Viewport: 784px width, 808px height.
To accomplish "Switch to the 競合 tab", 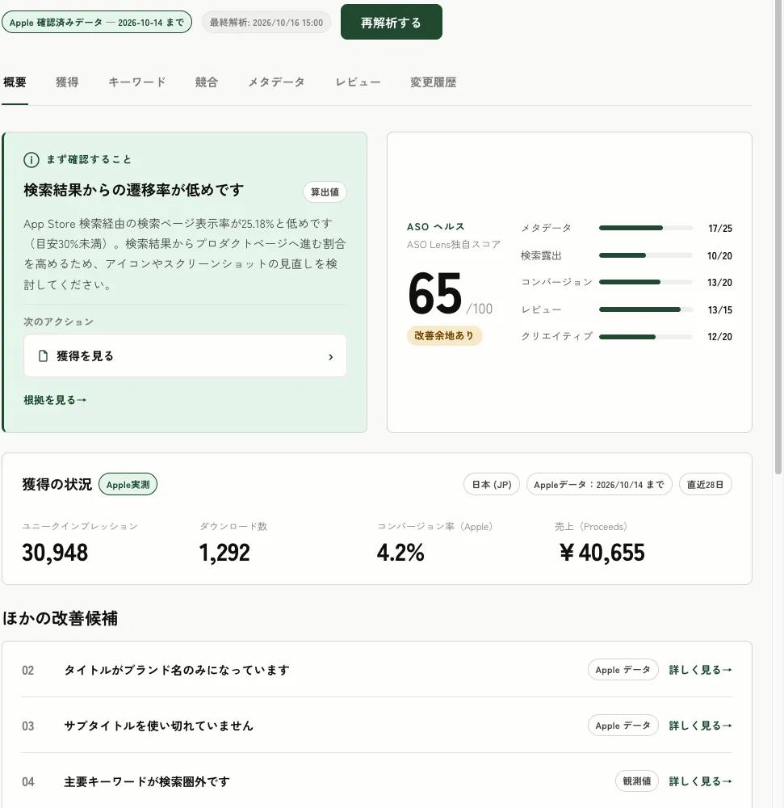I will 207,82.
